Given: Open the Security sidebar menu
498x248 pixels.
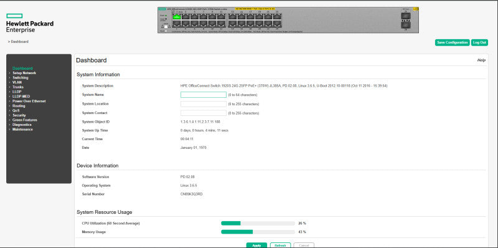Looking at the screenshot, I should tap(19, 115).
